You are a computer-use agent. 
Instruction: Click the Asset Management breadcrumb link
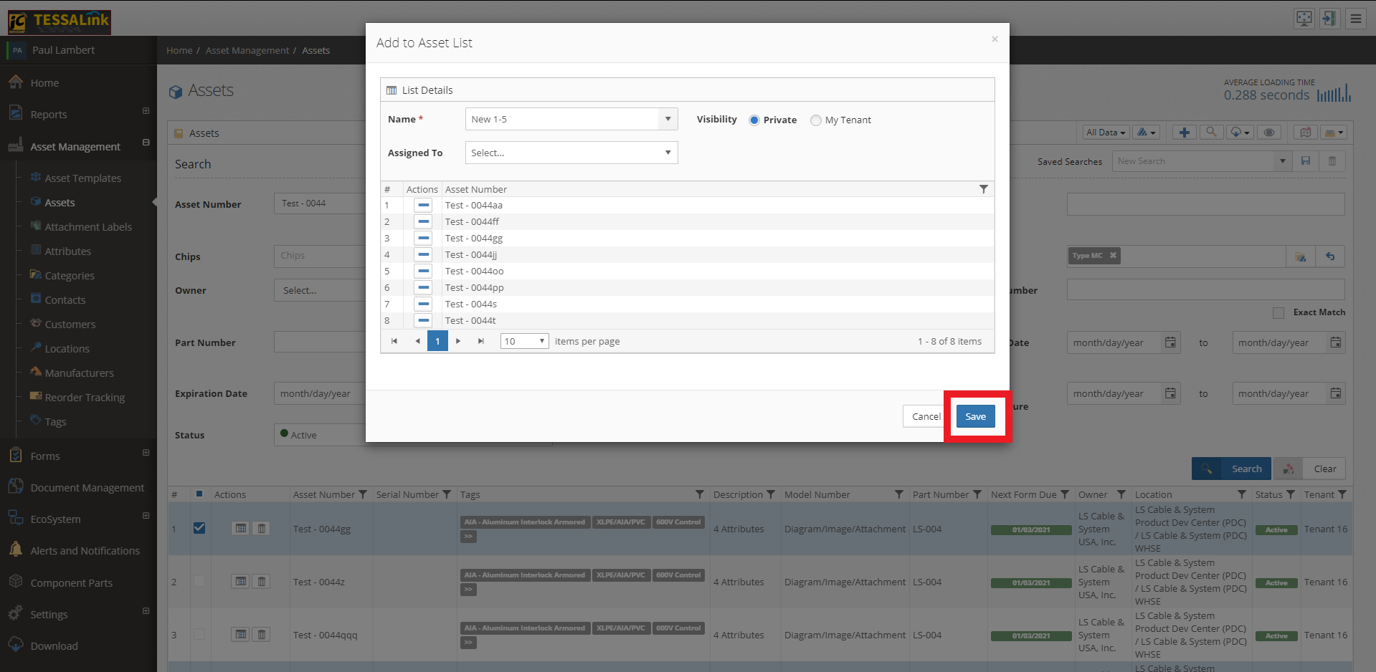(x=247, y=50)
